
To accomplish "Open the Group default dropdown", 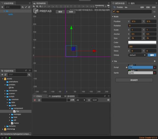I will (137, 55).
